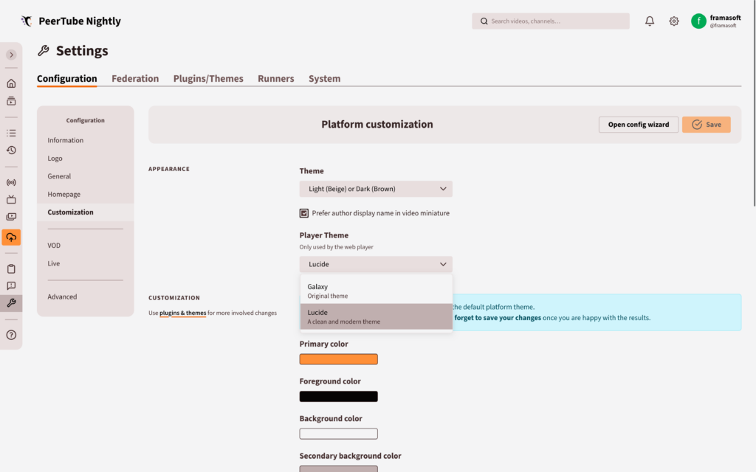The width and height of the screenshot is (756, 472).
Task: Open the Plugins/Themes tab
Action: pos(208,78)
